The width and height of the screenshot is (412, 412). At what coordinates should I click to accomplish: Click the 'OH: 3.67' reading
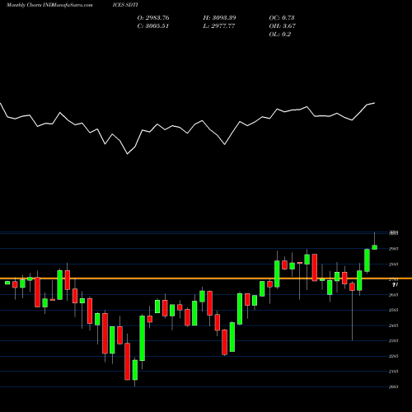(x=283, y=26)
